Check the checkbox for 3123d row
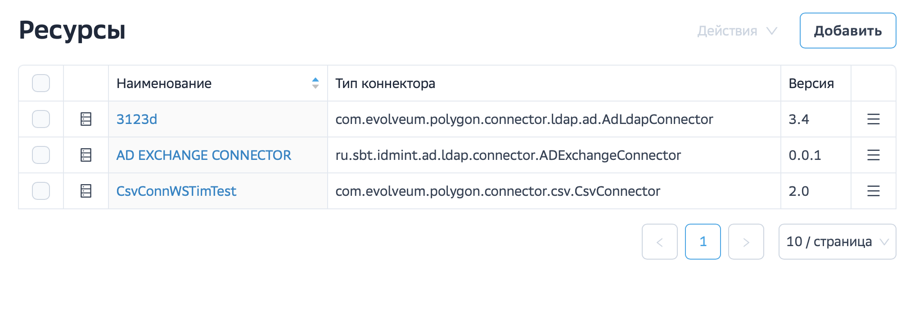 point(41,119)
